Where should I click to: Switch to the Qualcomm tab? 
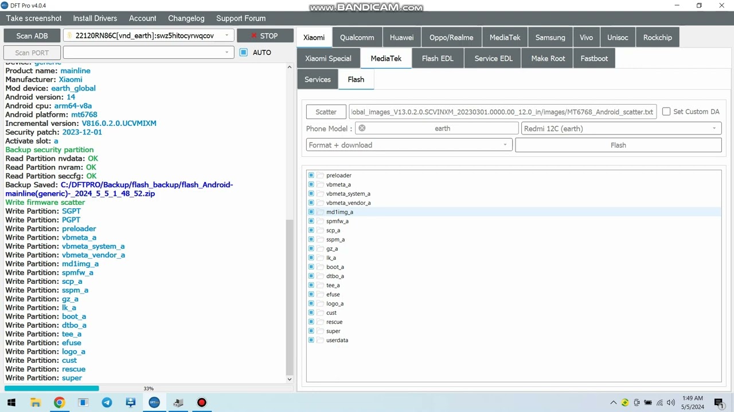(x=357, y=37)
